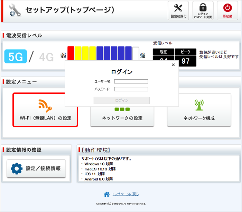Viewport: 242px width, 212px height.
Task: Click the 電波受信レベル section heading
Action: pyautogui.click(x=24, y=36)
